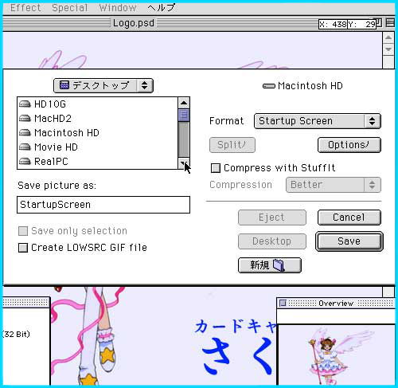
Task: Click the Save picture as name field
Action: [x=103, y=205]
